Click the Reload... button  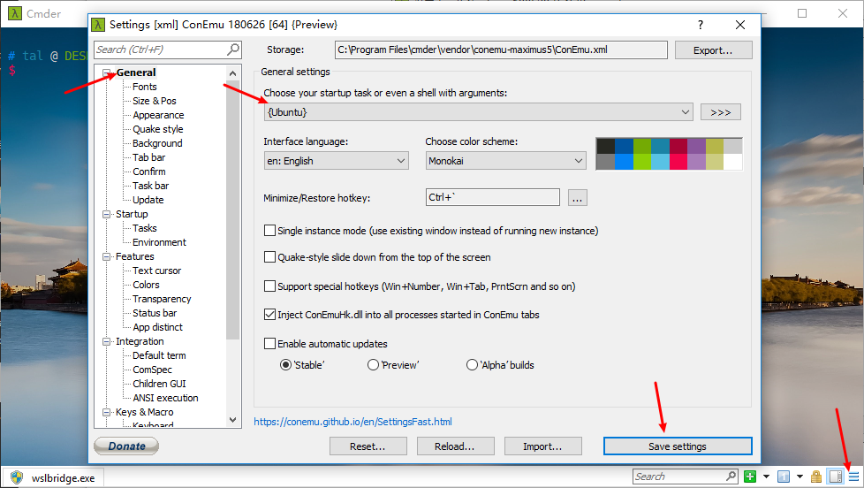pos(455,446)
